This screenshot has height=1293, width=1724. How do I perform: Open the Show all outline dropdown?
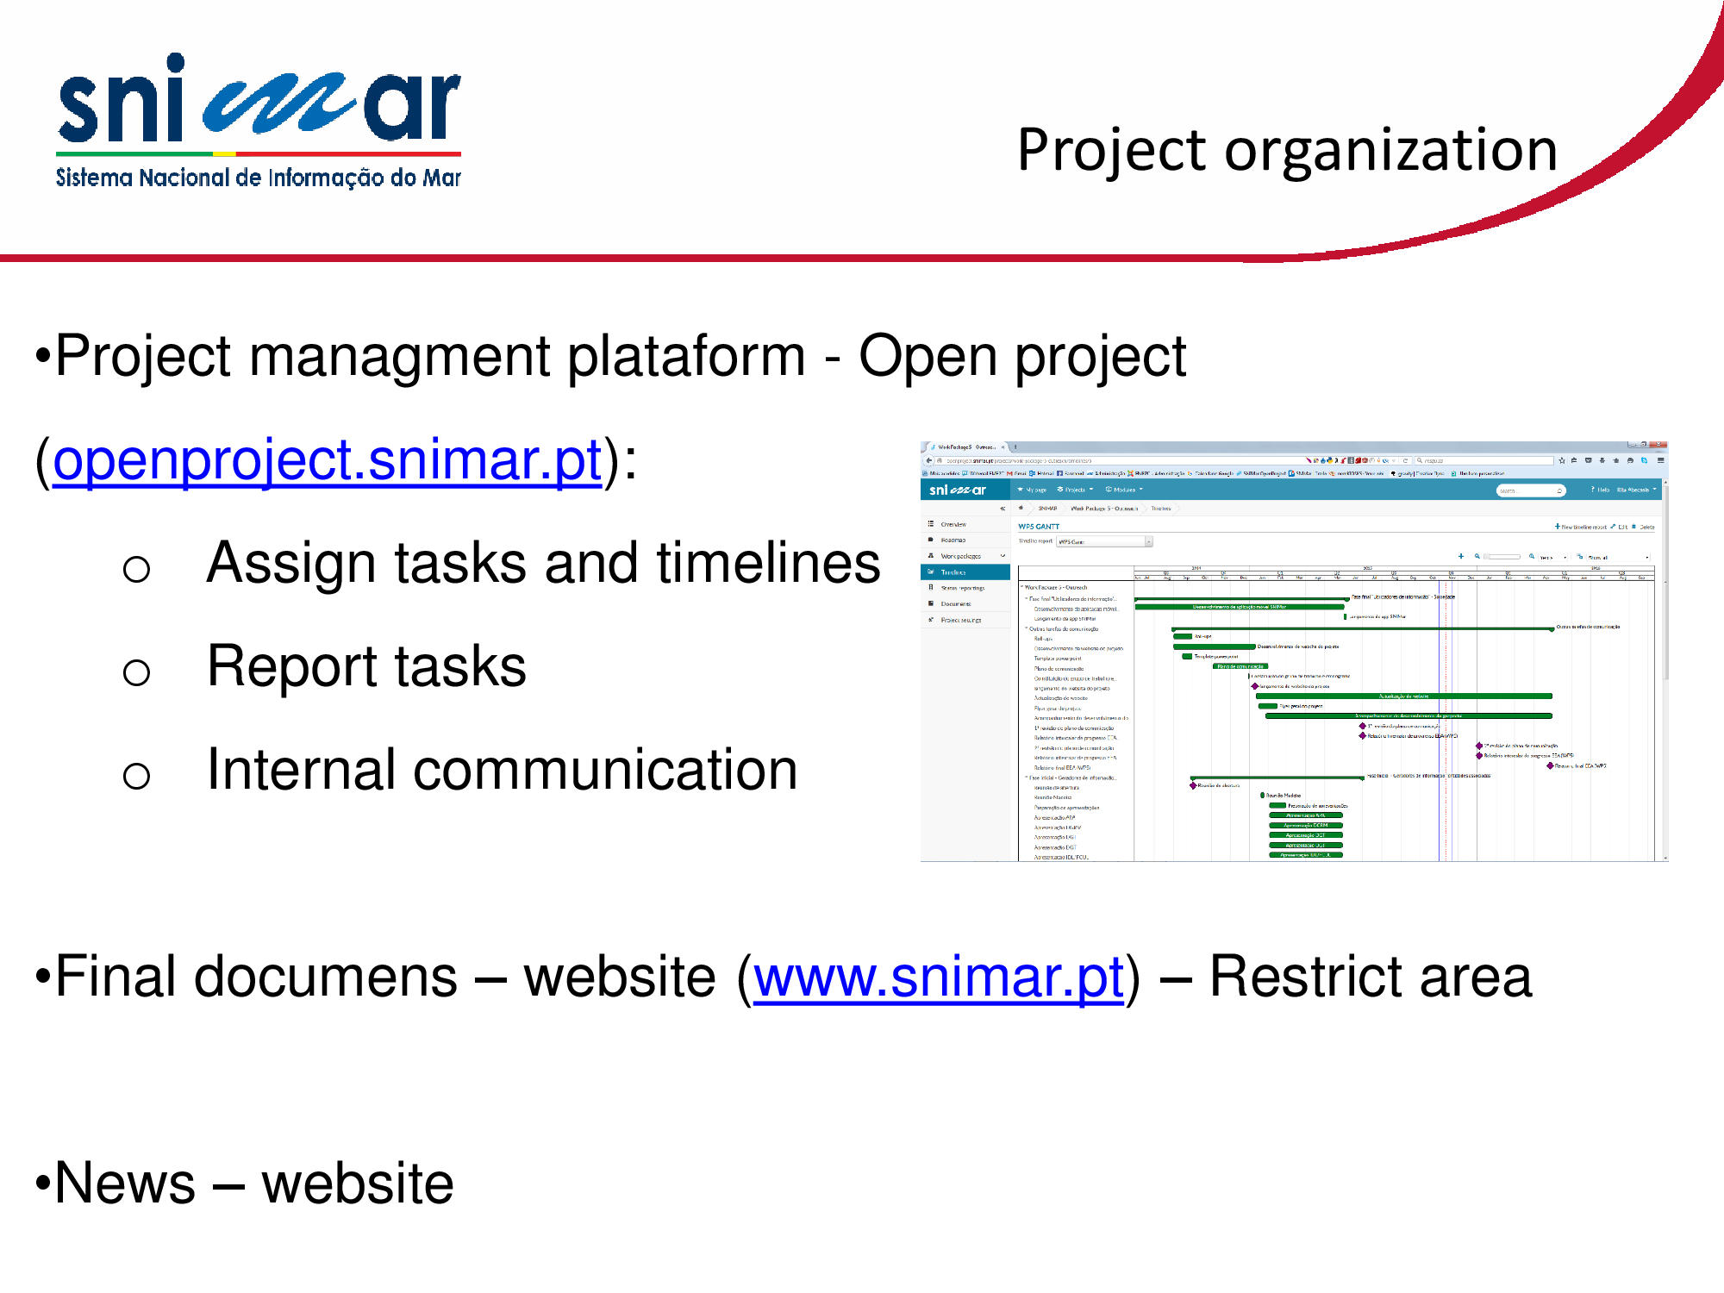pos(1618,558)
